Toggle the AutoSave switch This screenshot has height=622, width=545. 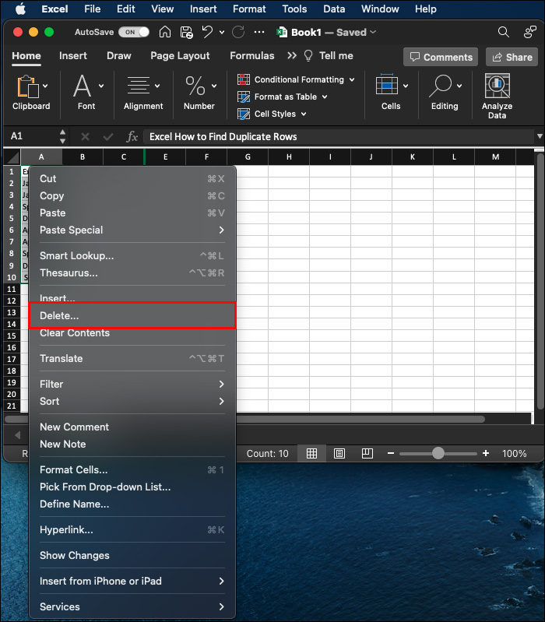[134, 32]
